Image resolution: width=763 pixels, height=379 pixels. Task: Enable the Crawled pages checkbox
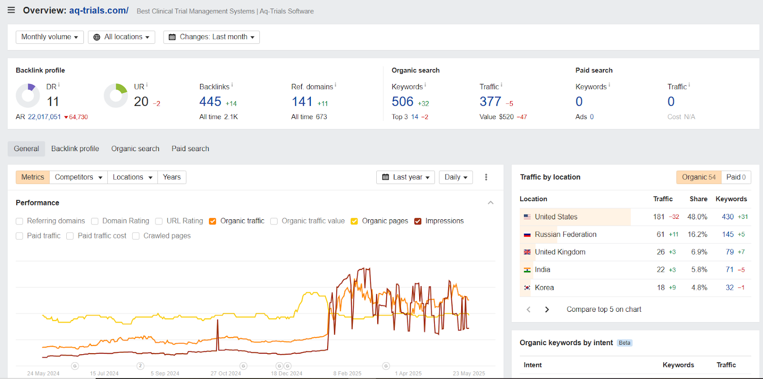coord(136,236)
